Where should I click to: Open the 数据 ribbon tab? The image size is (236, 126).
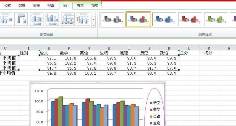click(22, 5)
